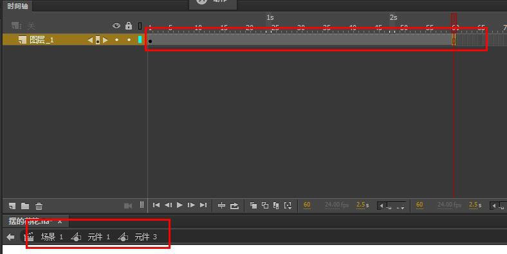Create a new layer folder
507x254 pixels.
25,206
